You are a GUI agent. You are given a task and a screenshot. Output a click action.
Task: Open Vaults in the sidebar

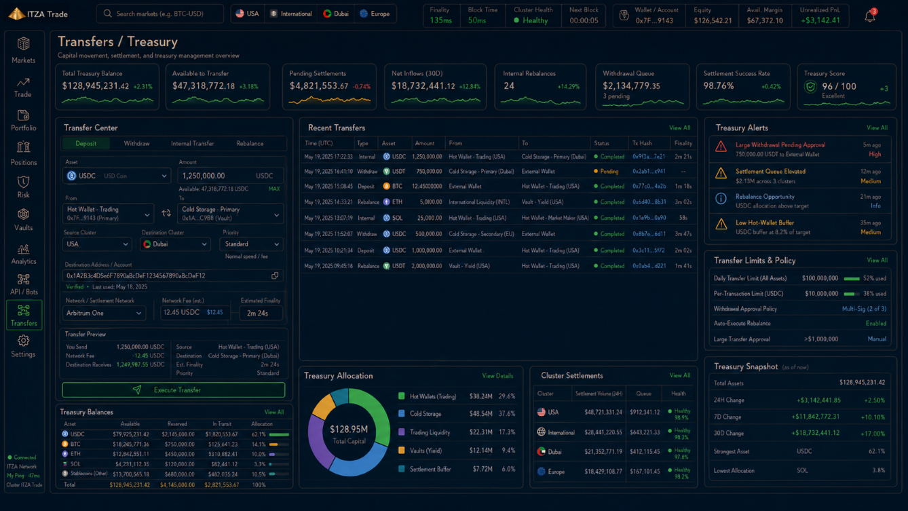coord(23,220)
